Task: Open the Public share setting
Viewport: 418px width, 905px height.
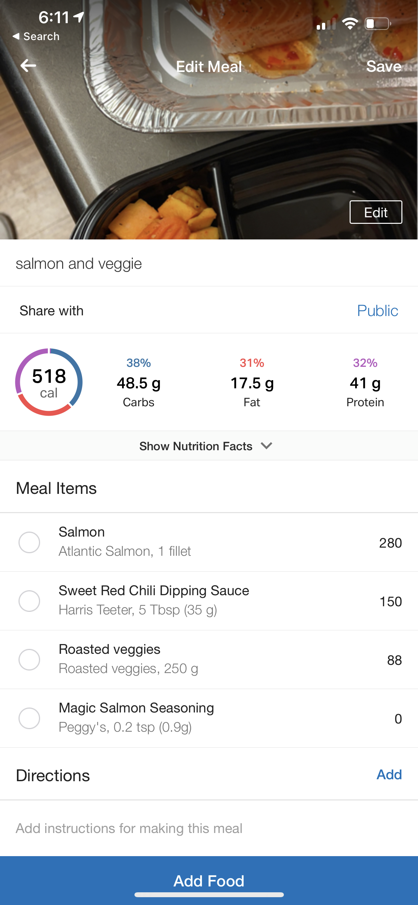Action: (377, 310)
